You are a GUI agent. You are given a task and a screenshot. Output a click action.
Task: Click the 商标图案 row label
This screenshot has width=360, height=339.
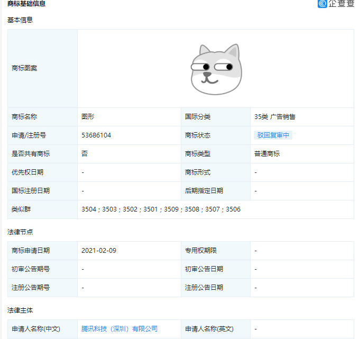tap(42, 68)
